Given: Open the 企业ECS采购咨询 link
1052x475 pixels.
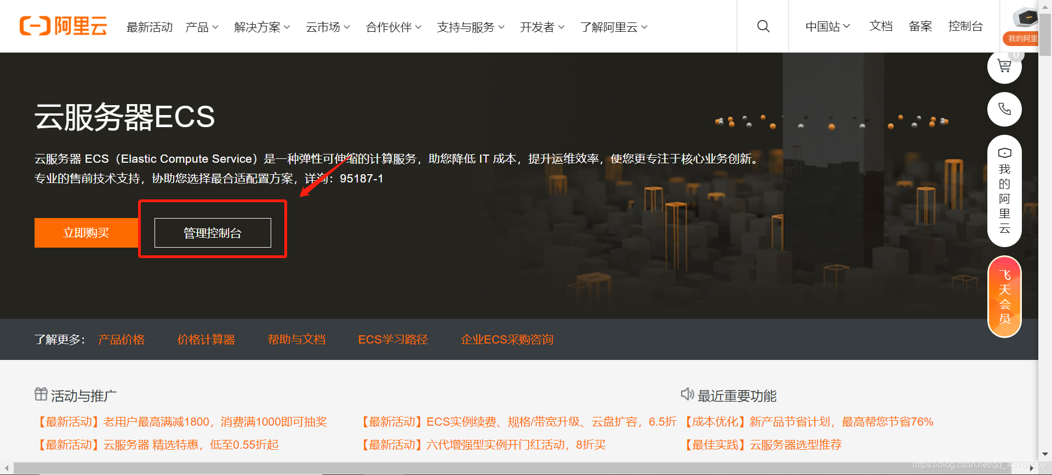Looking at the screenshot, I should click(507, 339).
